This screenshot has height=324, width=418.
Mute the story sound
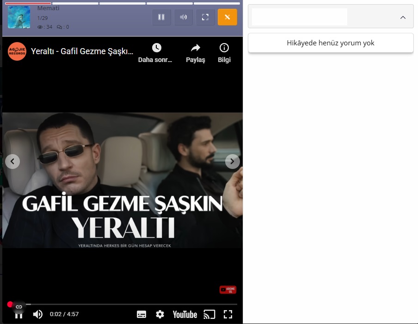point(184,17)
